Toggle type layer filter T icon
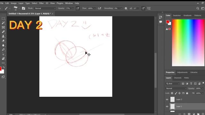The height and width of the screenshot is (115, 205). 191,84
